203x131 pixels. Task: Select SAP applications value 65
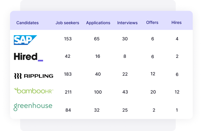pos(97,39)
